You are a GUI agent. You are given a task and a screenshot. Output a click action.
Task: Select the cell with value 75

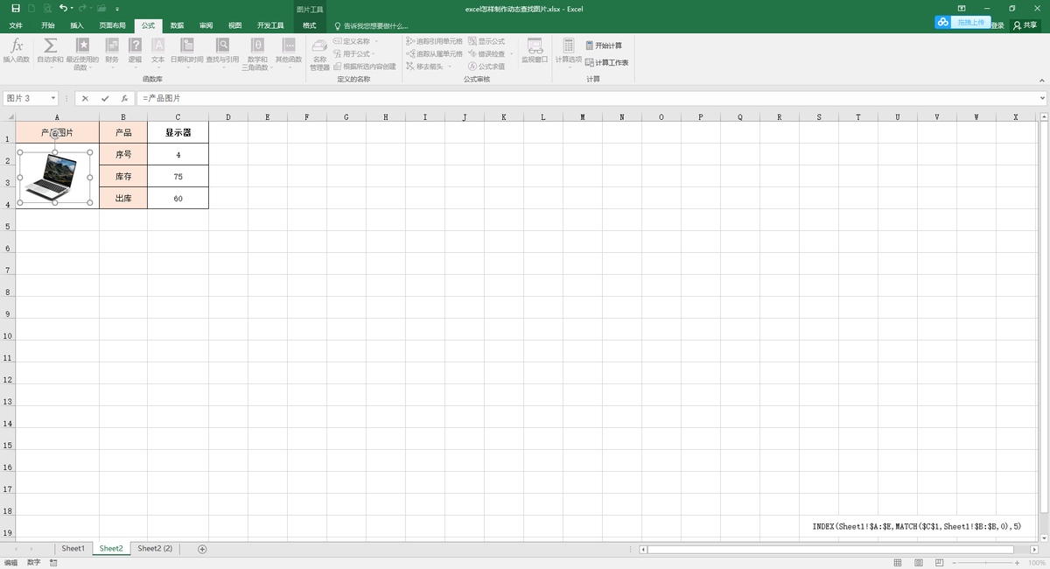pyautogui.click(x=178, y=176)
